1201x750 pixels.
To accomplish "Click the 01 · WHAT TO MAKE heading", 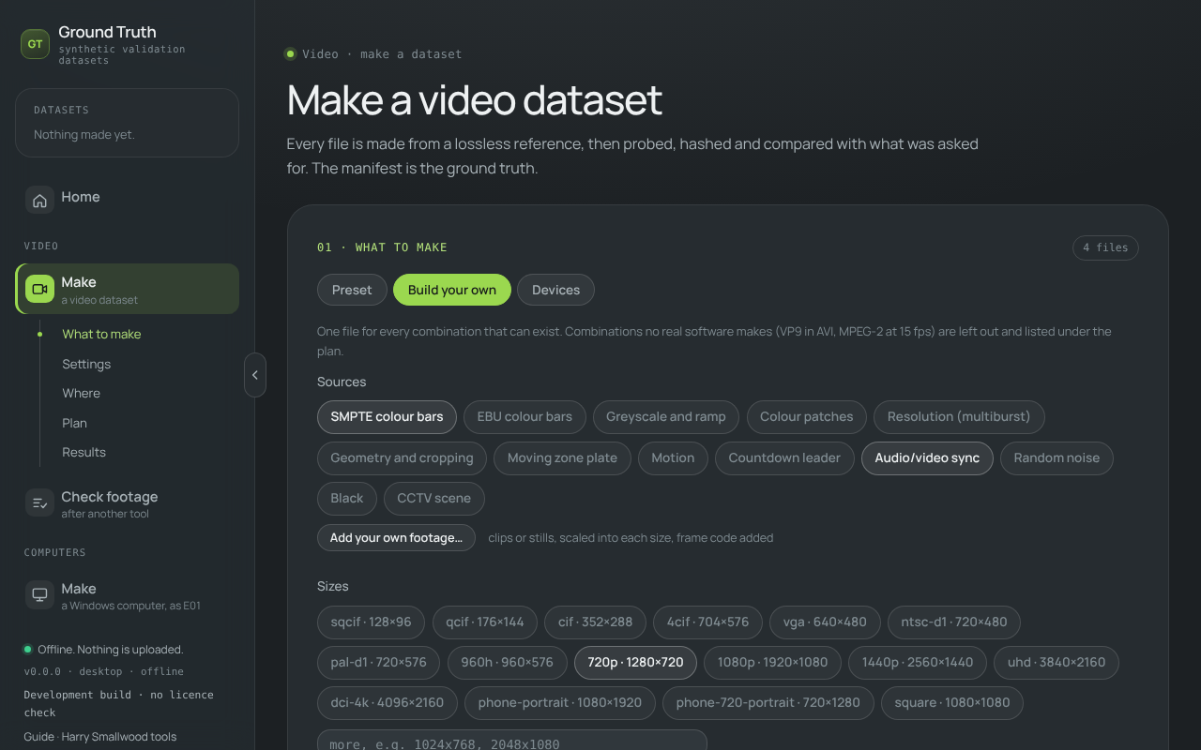I will pos(382,247).
